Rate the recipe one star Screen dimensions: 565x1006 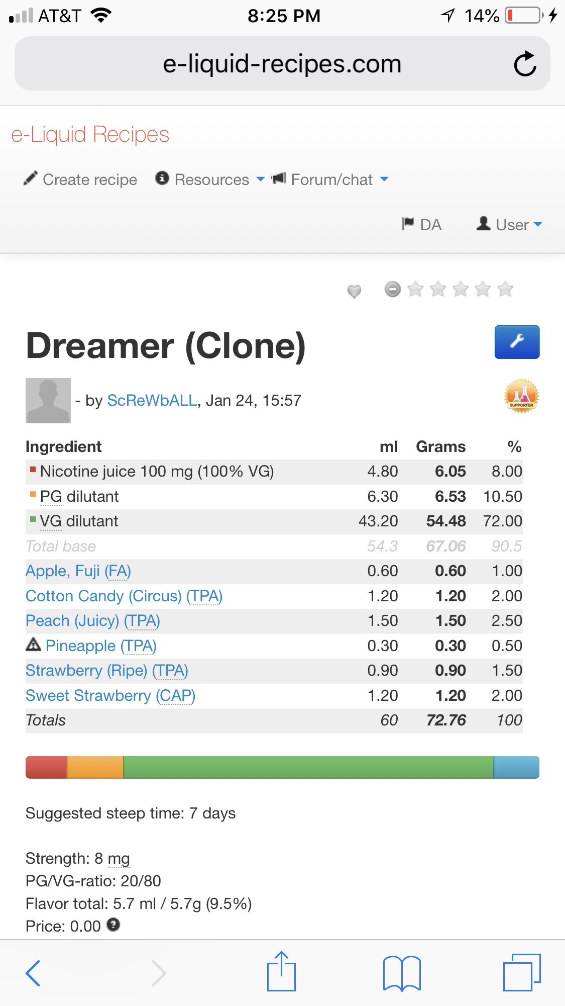tap(415, 290)
